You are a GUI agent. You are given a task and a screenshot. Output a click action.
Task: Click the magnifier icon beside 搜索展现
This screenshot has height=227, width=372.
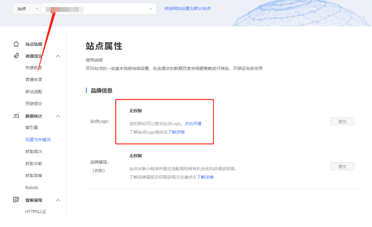point(16,200)
